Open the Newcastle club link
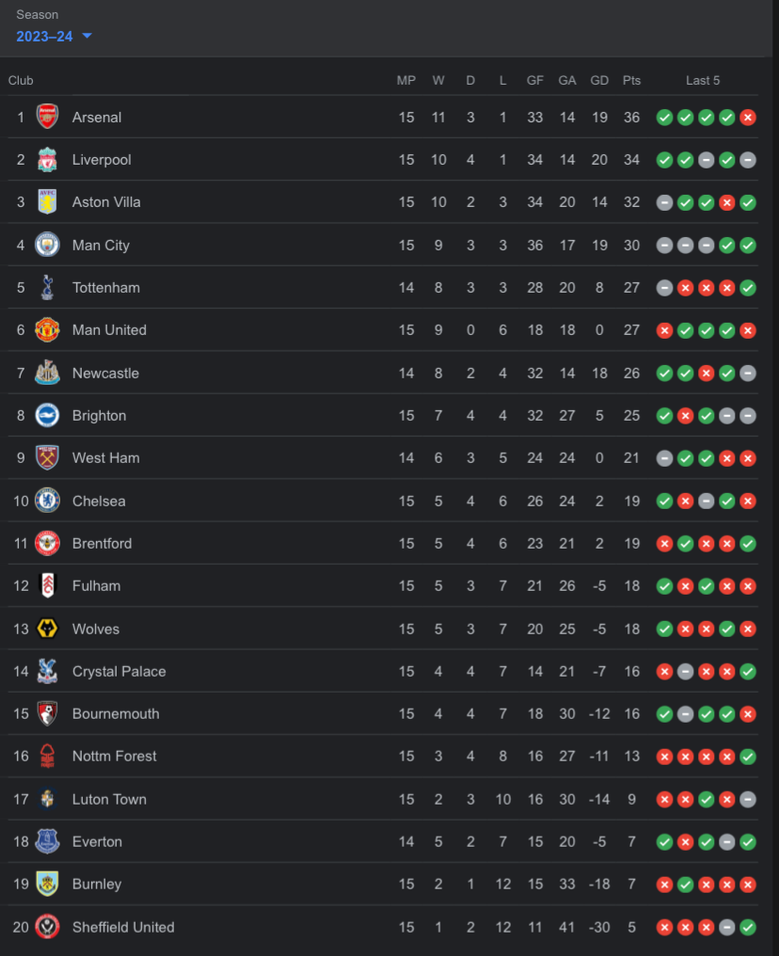Viewport: 779px width, 956px height. (x=105, y=374)
